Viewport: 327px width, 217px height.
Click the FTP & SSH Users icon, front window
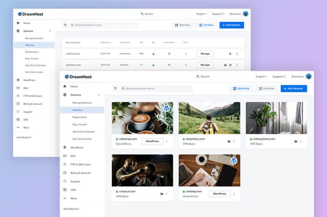(65, 164)
